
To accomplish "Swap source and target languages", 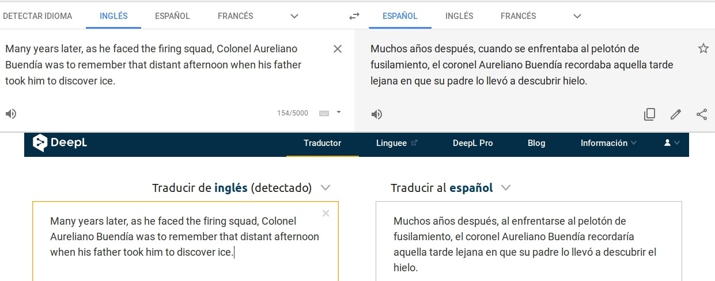I will click(x=354, y=16).
